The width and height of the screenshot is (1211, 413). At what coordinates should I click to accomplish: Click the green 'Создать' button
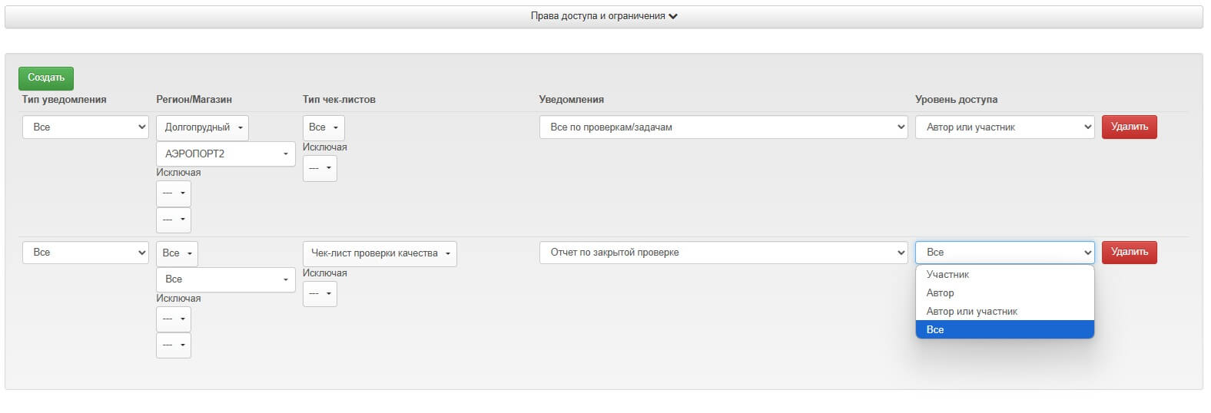(x=46, y=78)
